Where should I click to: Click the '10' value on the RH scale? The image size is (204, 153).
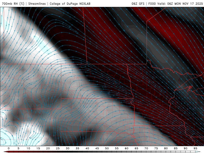pyautogui.click(x=28, y=148)
